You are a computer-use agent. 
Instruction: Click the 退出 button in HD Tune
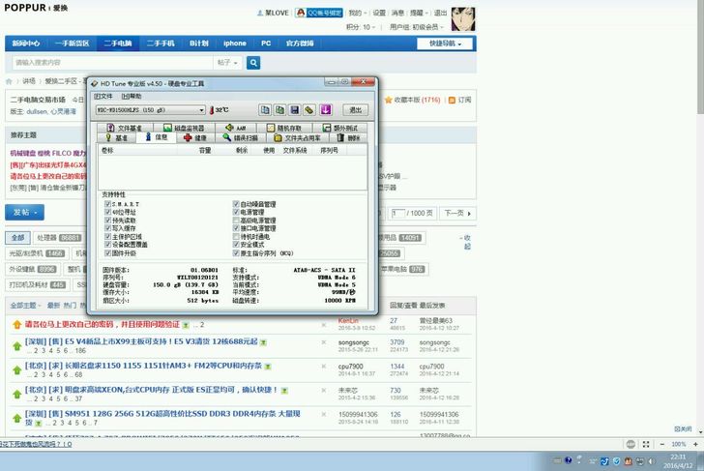pos(356,109)
